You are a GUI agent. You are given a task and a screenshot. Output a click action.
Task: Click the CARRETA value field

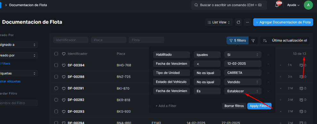pyautogui.click(x=243, y=73)
